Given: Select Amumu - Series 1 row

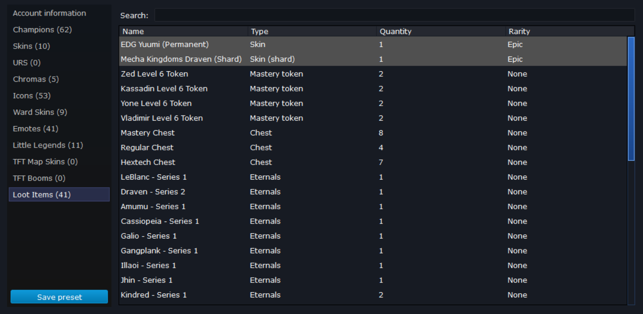Looking at the screenshot, I should 373,207.
